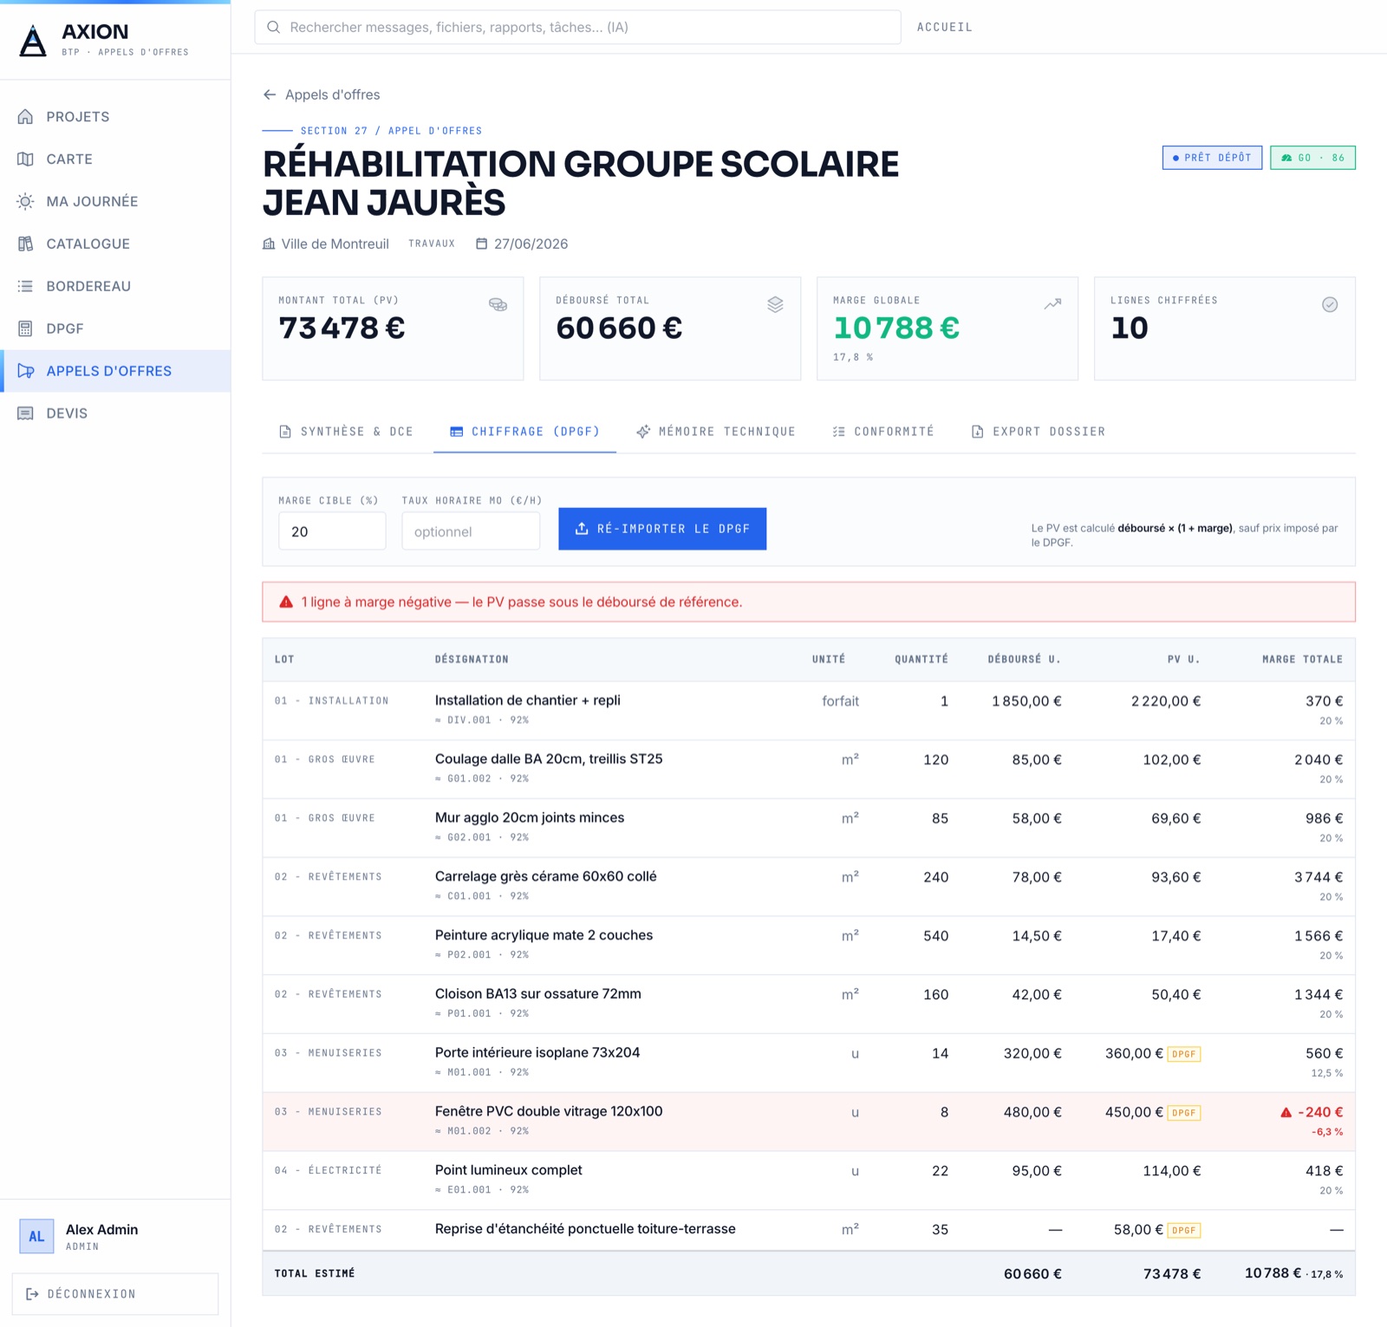Click the trend icon on Marge globale card
This screenshot has height=1327, width=1387.
1052,304
